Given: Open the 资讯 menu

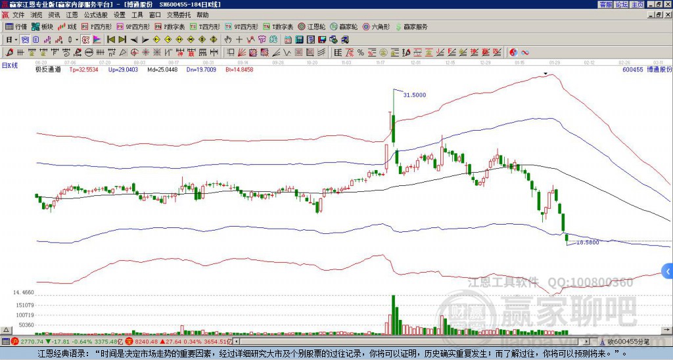Looking at the screenshot, I should click(54, 15).
